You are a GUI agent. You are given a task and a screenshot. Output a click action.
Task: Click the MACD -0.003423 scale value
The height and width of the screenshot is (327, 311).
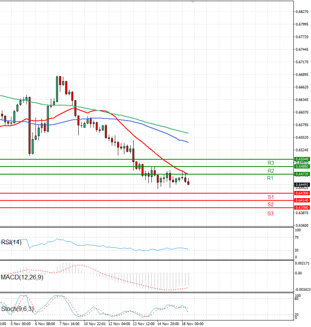coord(303,290)
